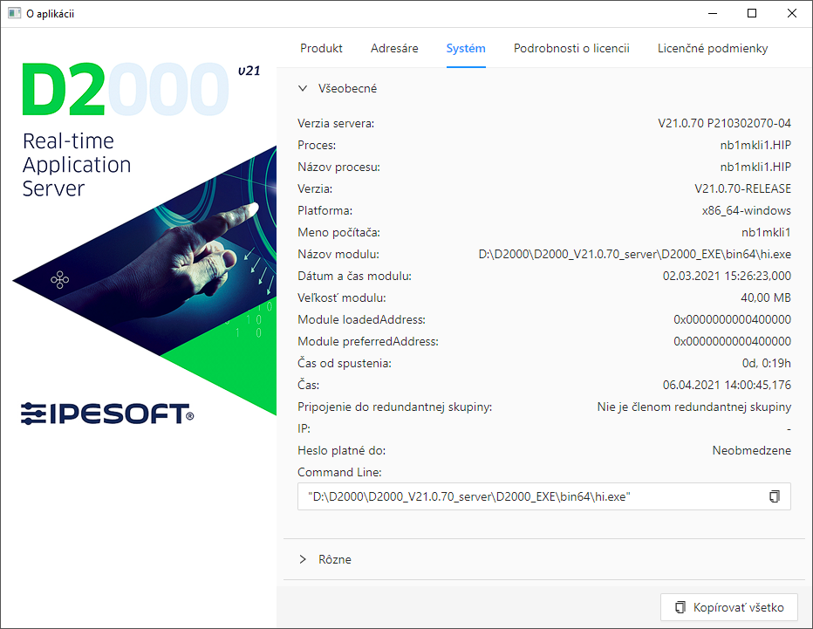Maximize the O aplikácii window

point(751,13)
